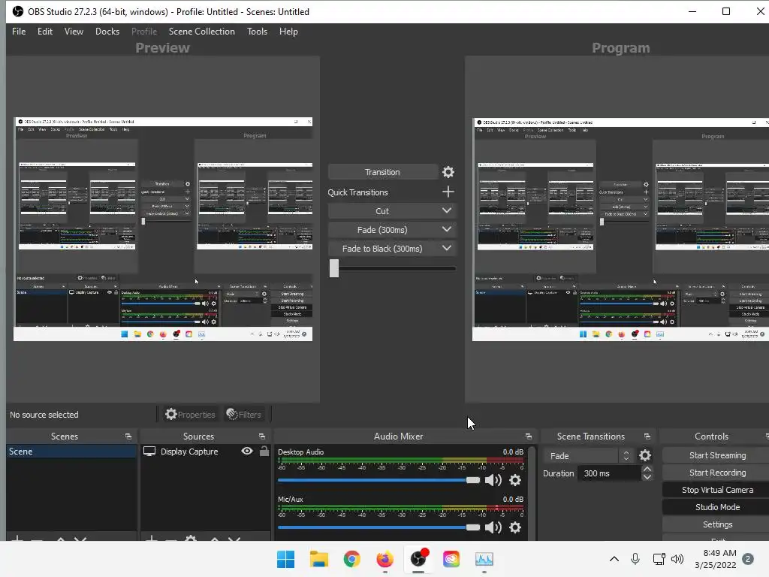Screen dimensions: 769x577
Task: Open Fade transition type combo box
Action: (589, 456)
